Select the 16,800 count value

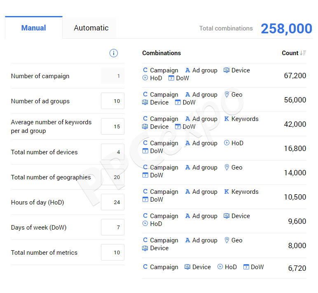(295, 149)
